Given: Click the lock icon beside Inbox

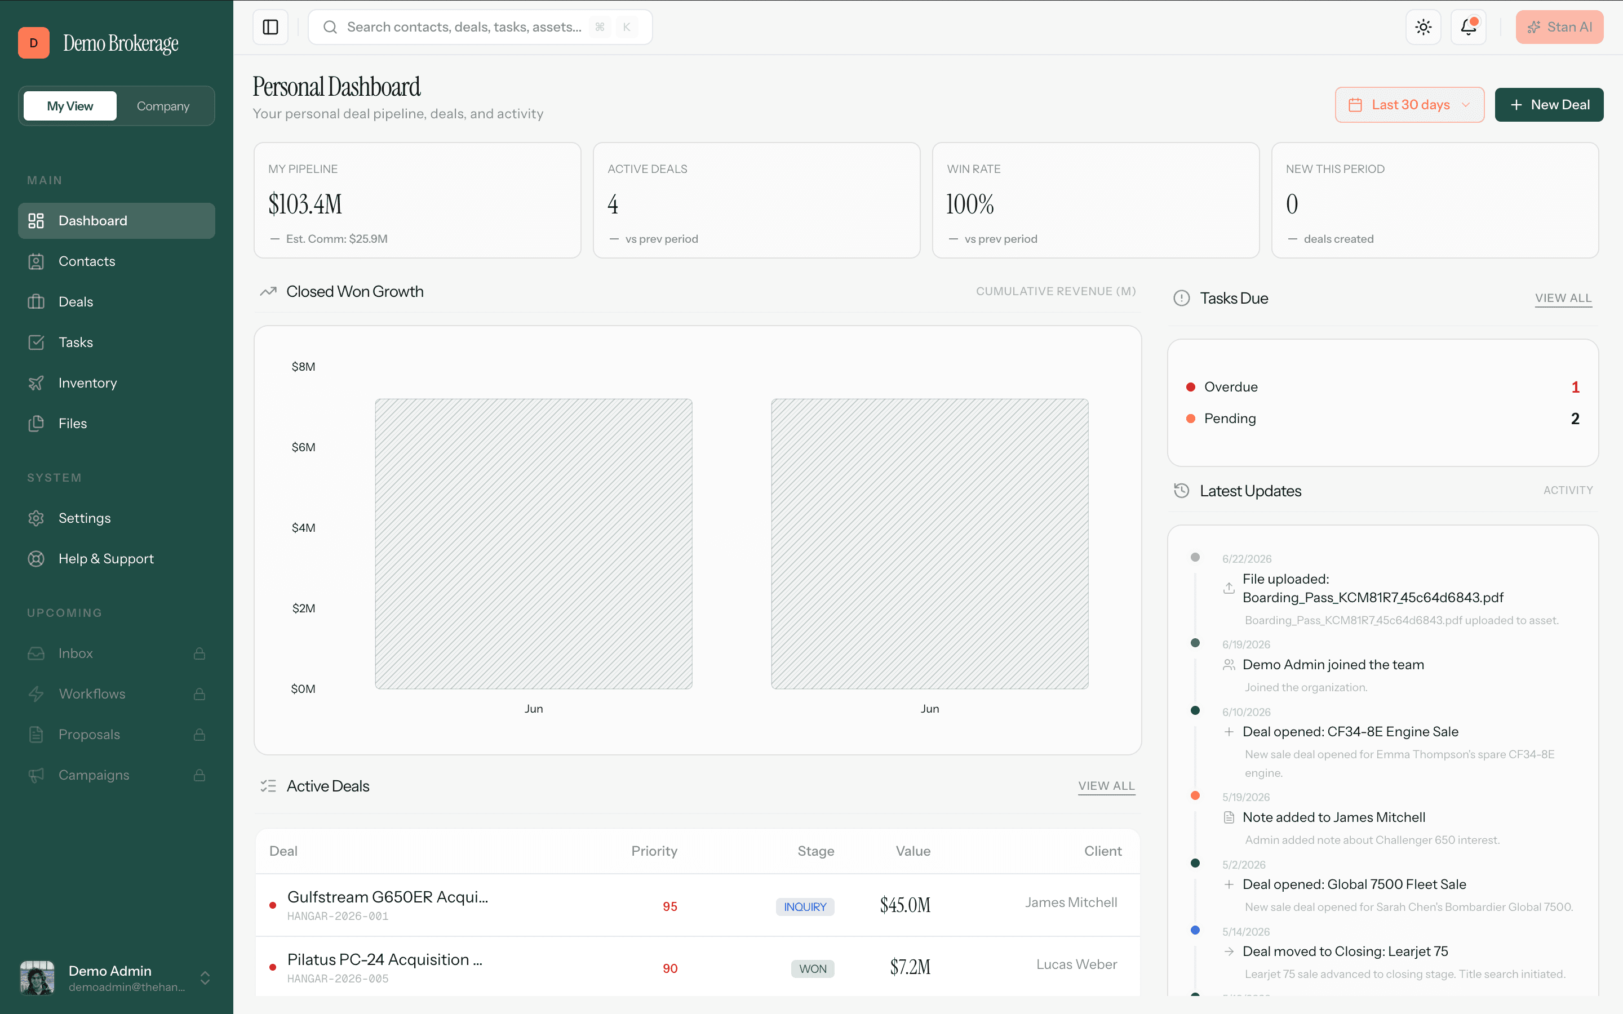Looking at the screenshot, I should [x=199, y=653].
